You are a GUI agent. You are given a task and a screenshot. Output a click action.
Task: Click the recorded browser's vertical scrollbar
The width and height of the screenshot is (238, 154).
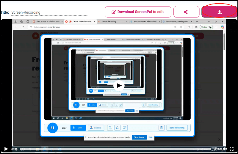click(224, 42)
